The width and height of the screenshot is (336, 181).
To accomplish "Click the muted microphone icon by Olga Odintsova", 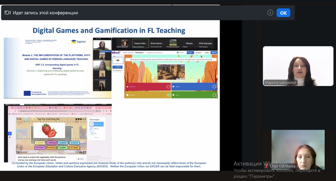I will pos(266,166).
